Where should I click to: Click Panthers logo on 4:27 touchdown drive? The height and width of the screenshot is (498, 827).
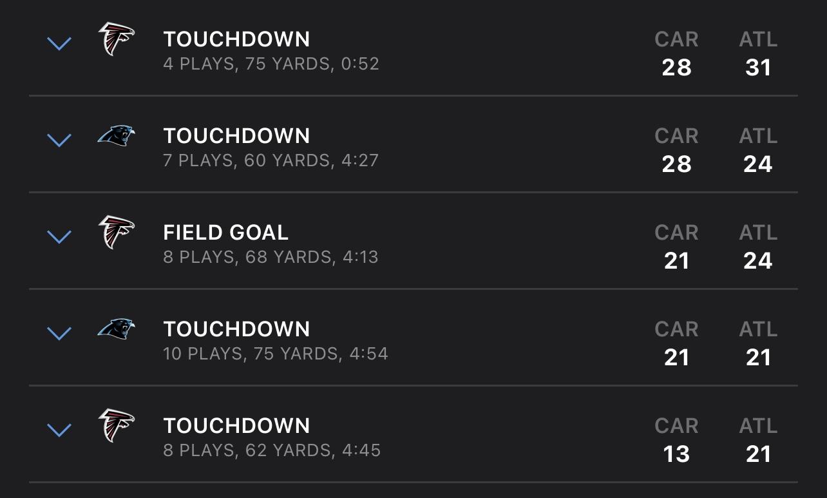click(117, 135)
